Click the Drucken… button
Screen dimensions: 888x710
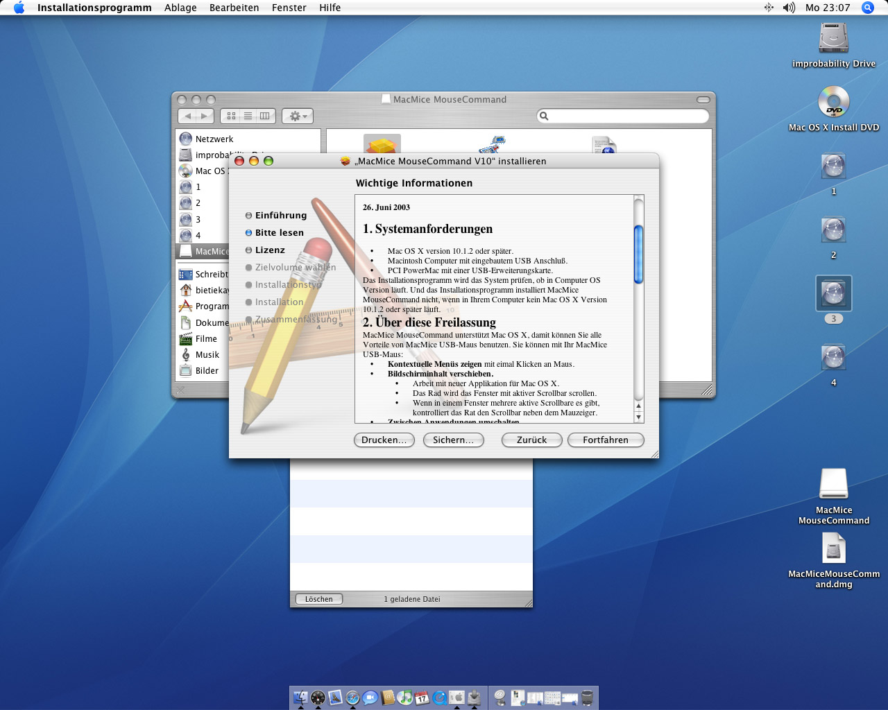pos(384,440)
